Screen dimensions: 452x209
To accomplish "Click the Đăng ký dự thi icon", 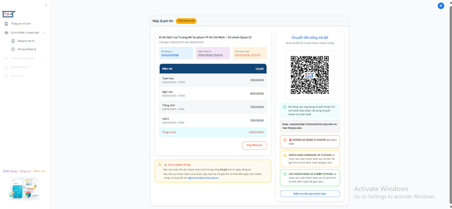I will coord(13,41).
